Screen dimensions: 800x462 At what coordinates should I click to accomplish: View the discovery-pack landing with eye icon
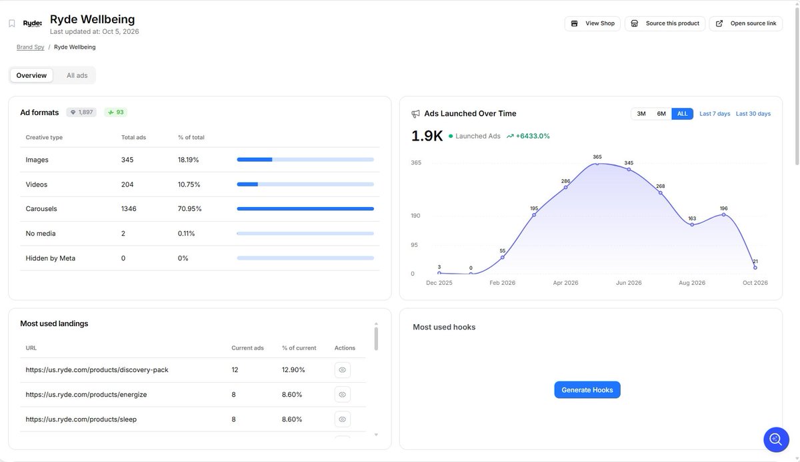(x=342, y=369)
